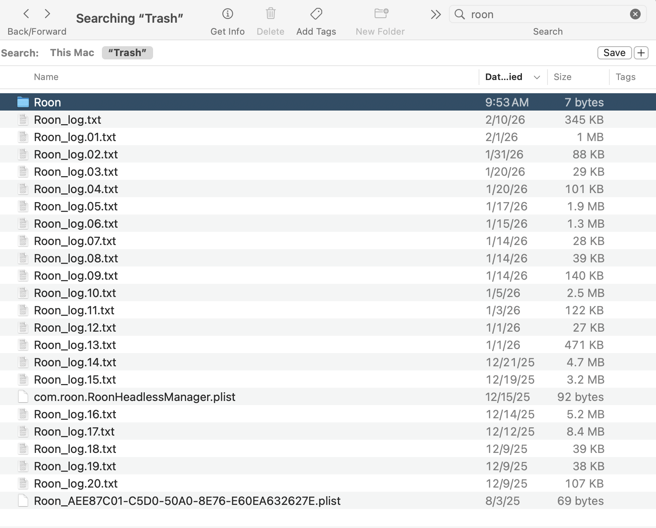Viewport: 656px width, 528px height.
Task: Select the "Trash" search scope
Action: tap(127, 53)
